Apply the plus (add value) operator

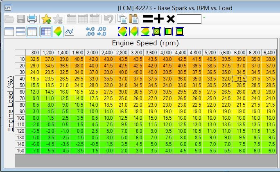pyautogui.click(x=159, y=19)
